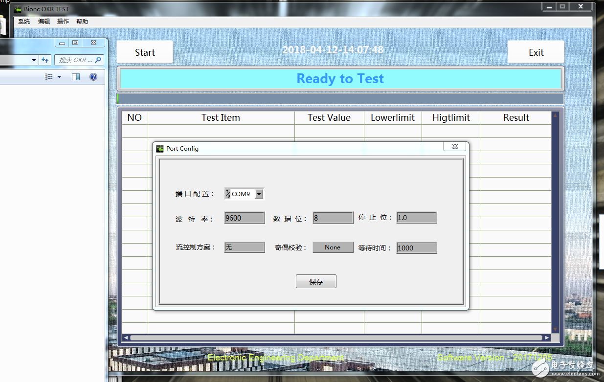Maximize the Explorer window
The width and height of the screenshot is (604, 382).
coord(75,43)
